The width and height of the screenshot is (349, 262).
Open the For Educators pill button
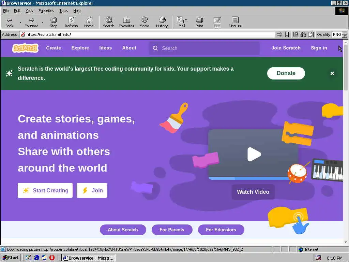pyautogui.click(x=221, y=230)
